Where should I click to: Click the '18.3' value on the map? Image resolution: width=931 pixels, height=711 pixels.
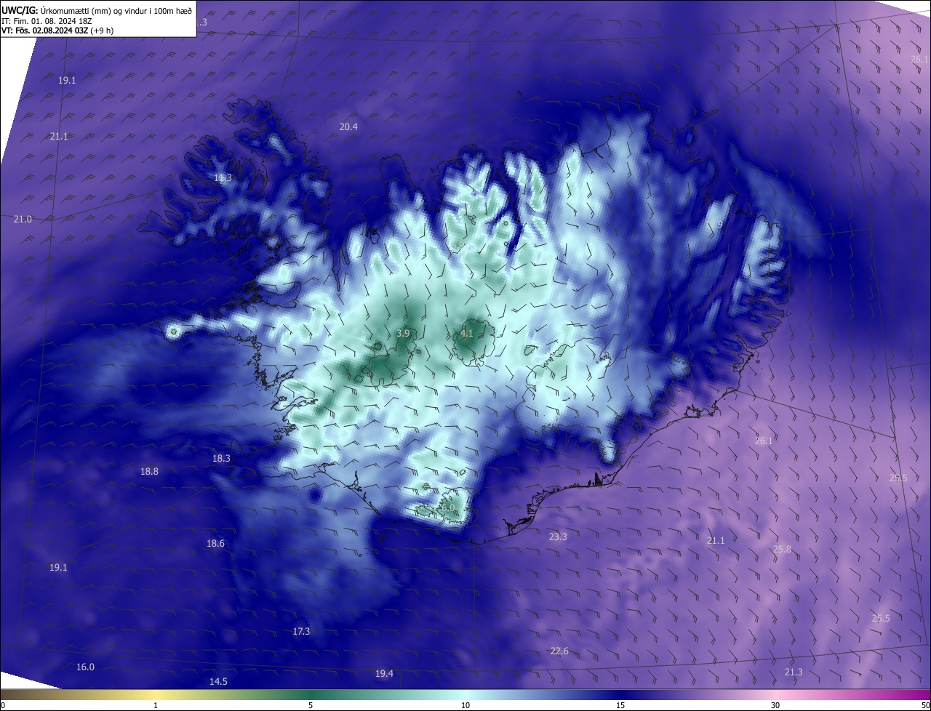pyautogui.click(x=221, y=458)
